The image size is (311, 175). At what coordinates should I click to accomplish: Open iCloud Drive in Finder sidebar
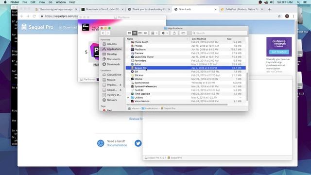point(112,74)
